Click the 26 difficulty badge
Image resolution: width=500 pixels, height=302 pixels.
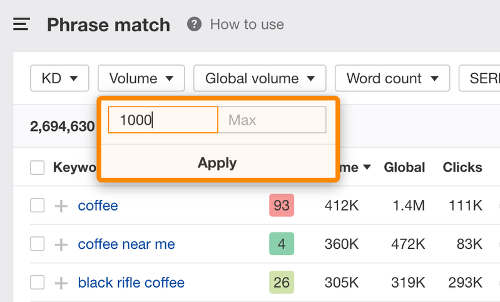(x=282, y=283)
